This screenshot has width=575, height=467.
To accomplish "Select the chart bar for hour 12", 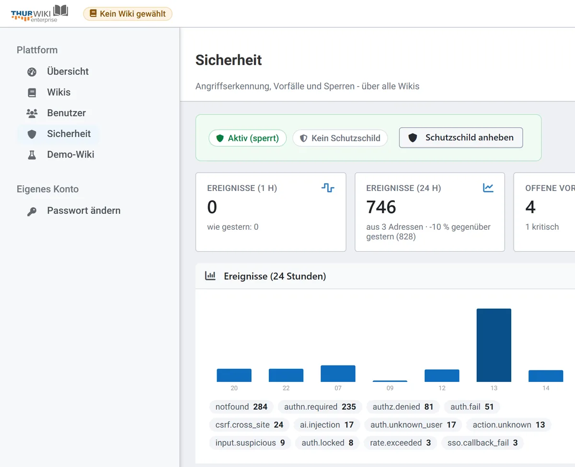I will click(442, 376).
